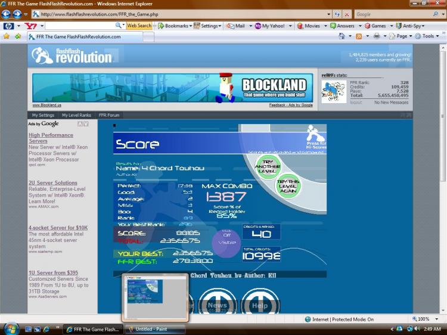The height and width of the screenshot is (335, 447).
Task: Click the Windows Start orb
Action: click(11, 328)
